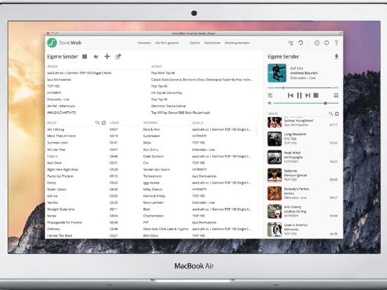Click the download arrow icon in player panel

coord(336,57)
